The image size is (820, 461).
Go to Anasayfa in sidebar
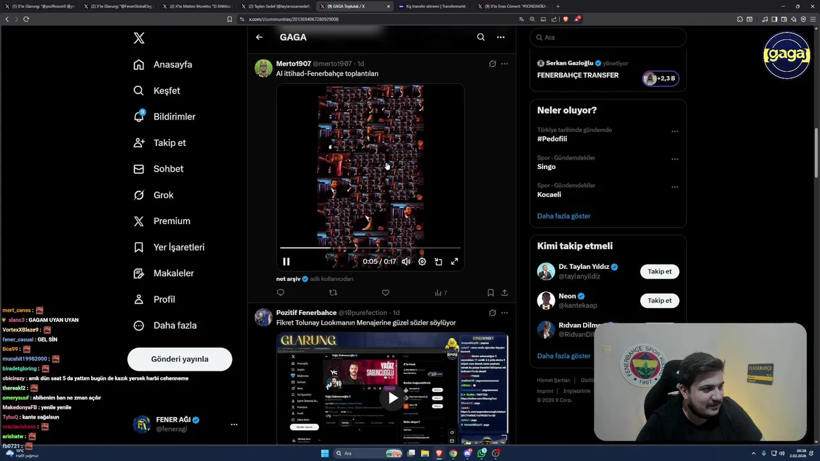click(x=163, y=65)
